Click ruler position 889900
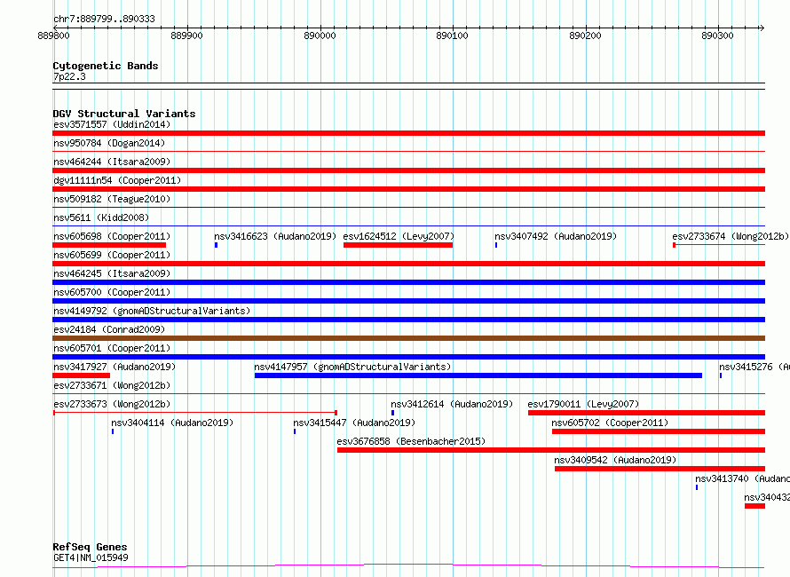The width and height of the screenshot is (790, 577). click(187, 36)
